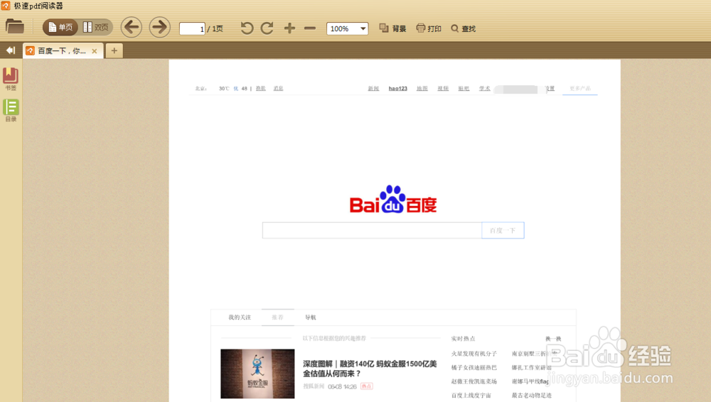Close the 百度一下 document tab
Screen dimensions: 711x402
click(x=95, y=51)
